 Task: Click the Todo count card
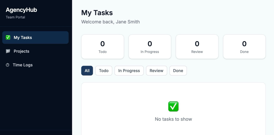pos(102,47)
